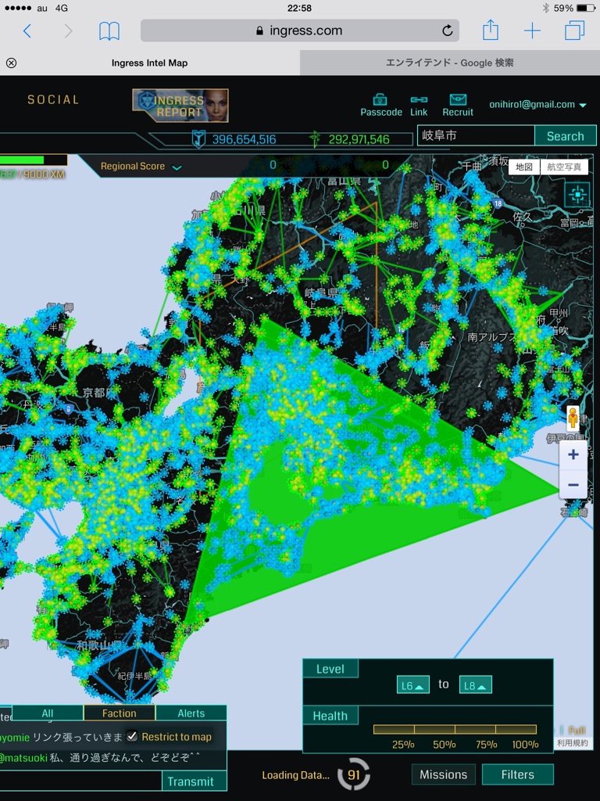600x801 pixels.
Task: Switch map to 地図 view
Action: click(x=523, y=167)
